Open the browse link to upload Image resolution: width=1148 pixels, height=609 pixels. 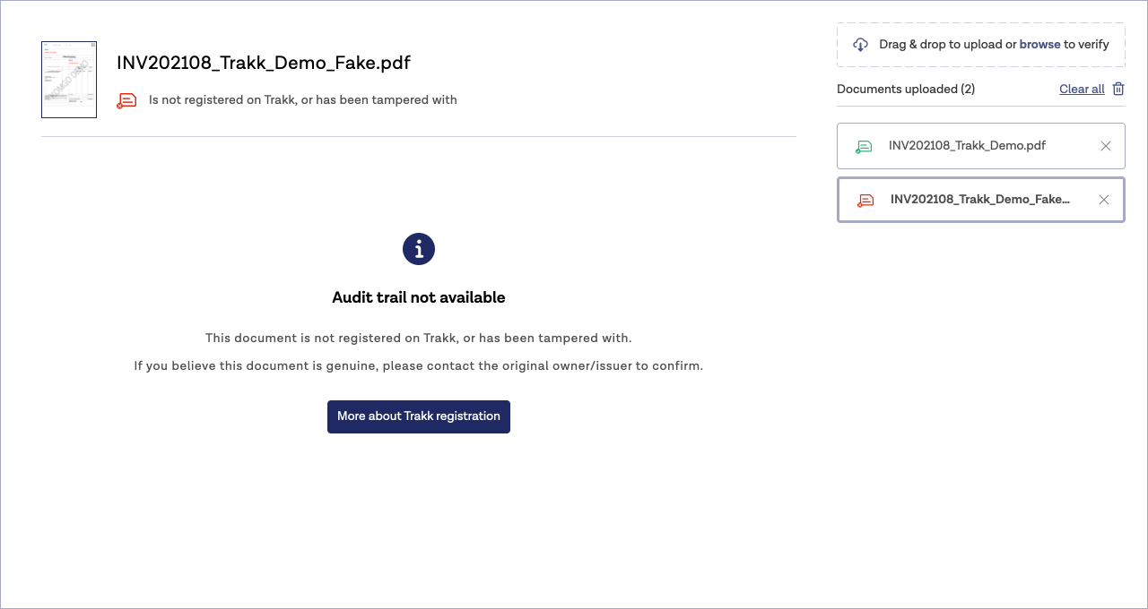pos(1039,44)
